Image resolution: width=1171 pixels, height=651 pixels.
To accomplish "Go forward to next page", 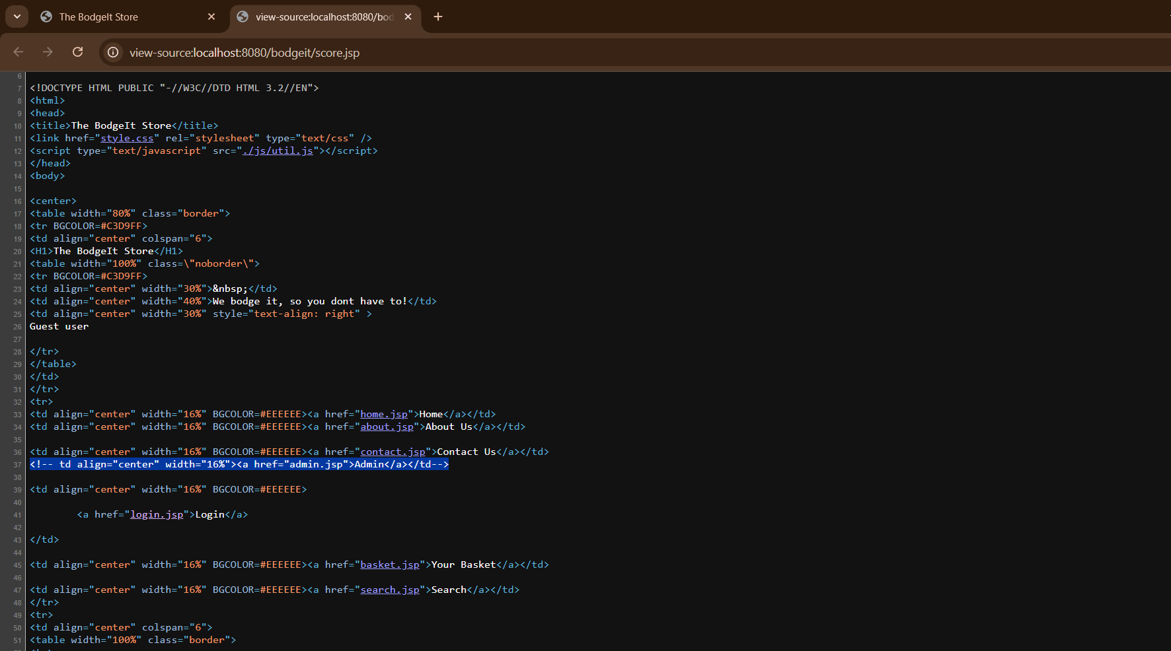I will [x=48, y=52].
